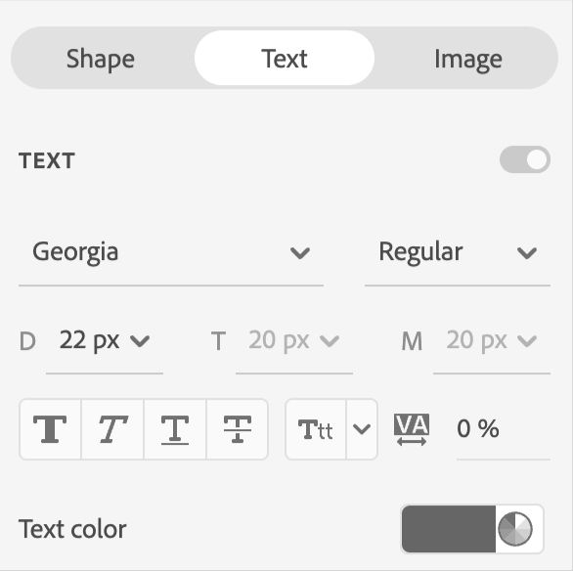Apply underline text formatting
The image size is (573, 571).
point(175,429)
